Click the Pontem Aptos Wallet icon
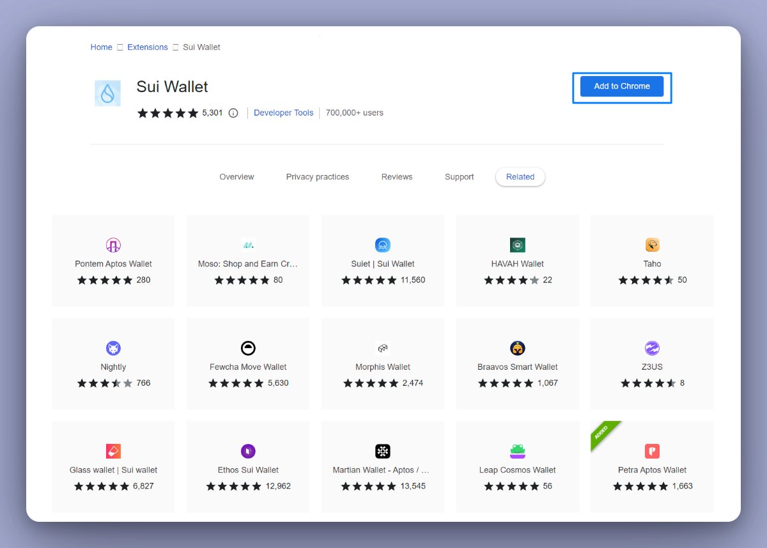Screen dimensions: 767x548 pyautogui.click(x=113, y=245)
